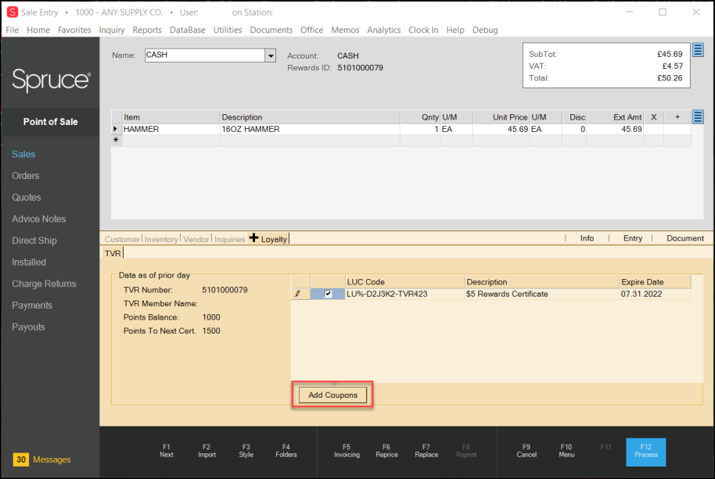Click the pencil edit icon beside LUC code
This screenshot has width=715, height=479.
298,294
